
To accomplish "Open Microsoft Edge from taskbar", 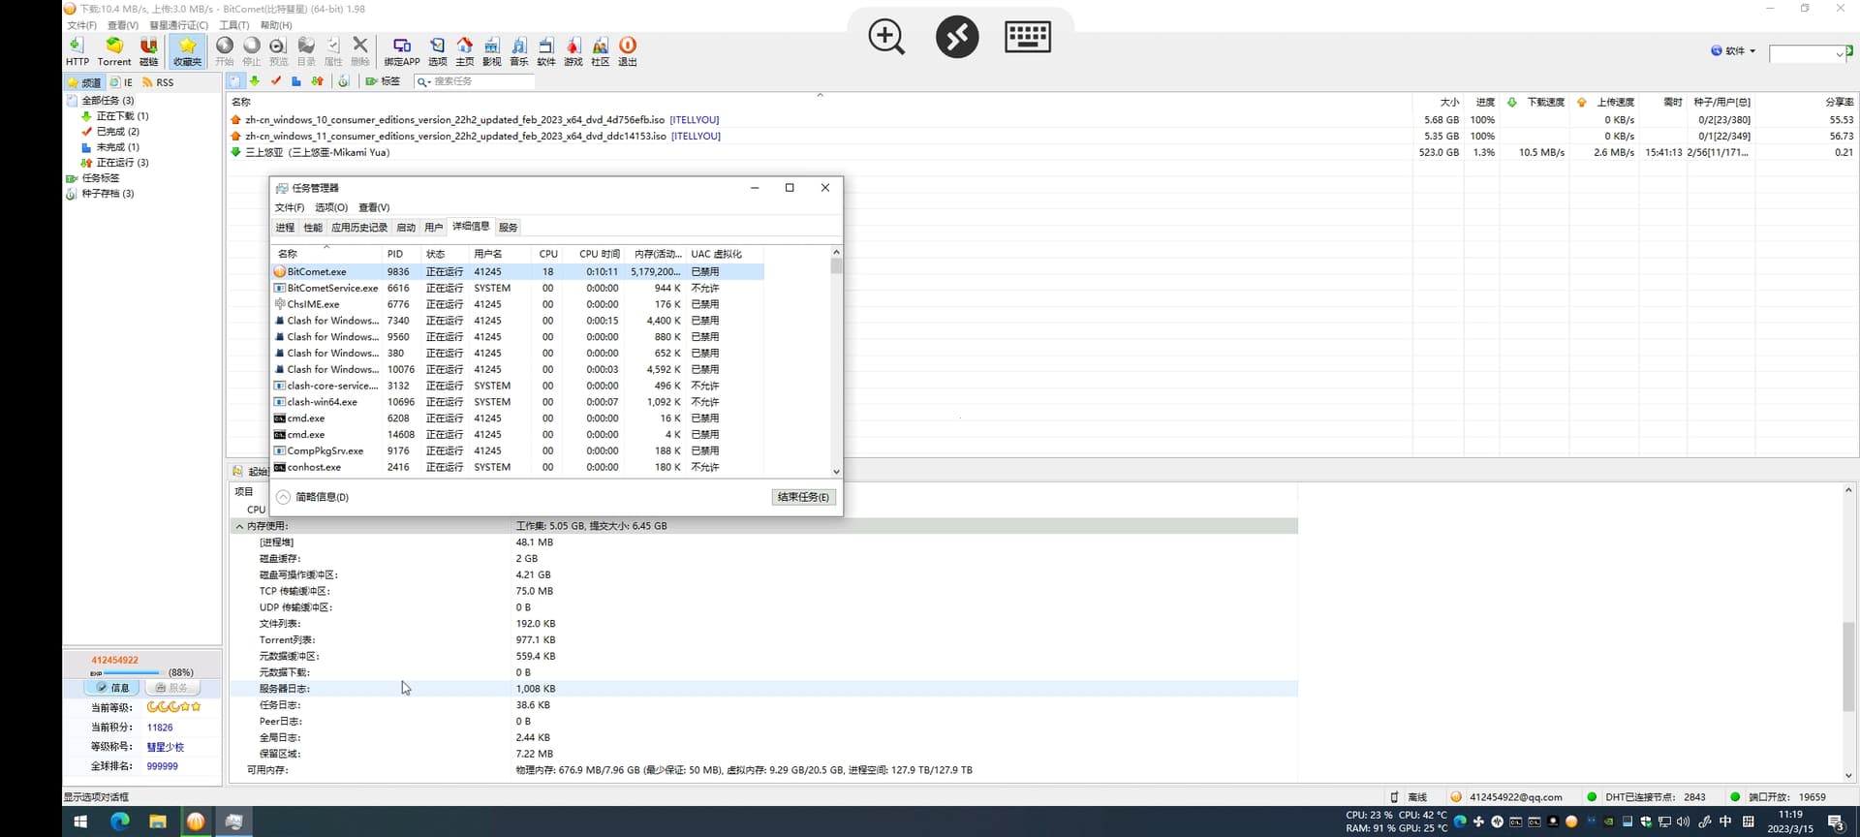I will (x=120, y=821).
